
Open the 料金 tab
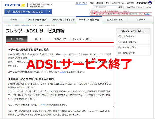(x=38, y=39)
